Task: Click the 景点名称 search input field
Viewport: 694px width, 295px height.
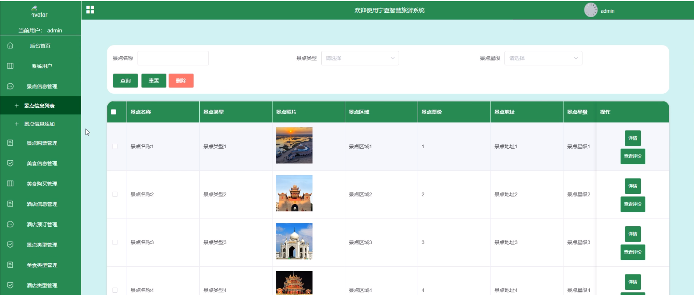Action: (x=173, y=58)
